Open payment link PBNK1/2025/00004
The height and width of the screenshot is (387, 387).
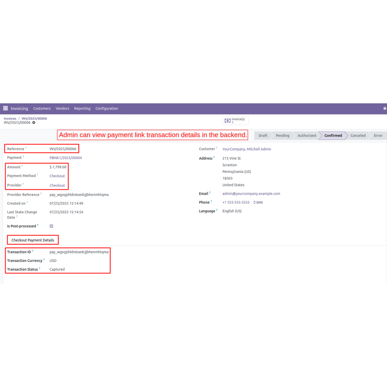(65, 158)
